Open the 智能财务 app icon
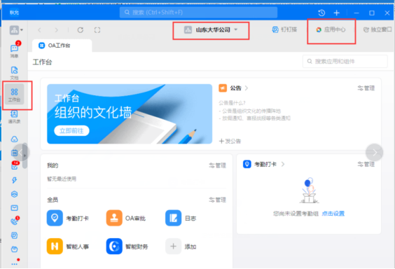This screenshot has height=269, width=395. [x=114, y=246]
